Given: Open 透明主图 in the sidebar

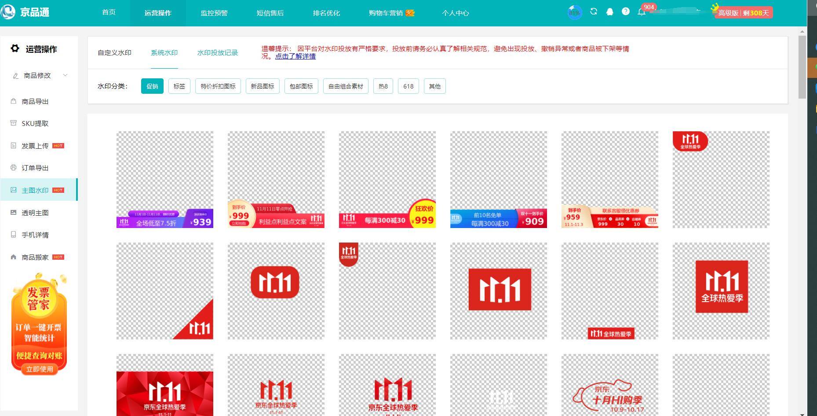Looking at the screenshot, I should [35, 213].
